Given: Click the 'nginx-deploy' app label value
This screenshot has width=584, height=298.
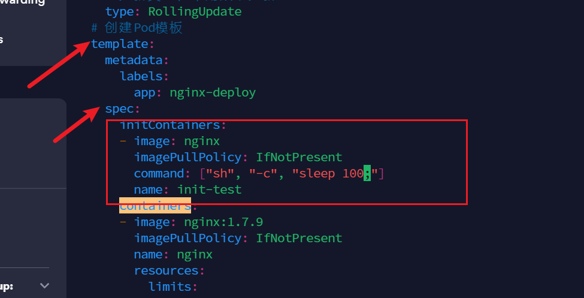Looking at the screenshot, I should tap(213, 92).
